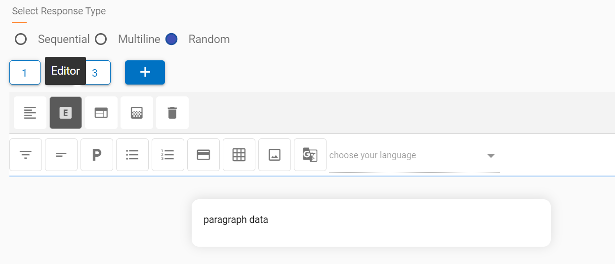
Task: Click the text align lines icon
Action: pyautogui.click(x=30, y=113)
